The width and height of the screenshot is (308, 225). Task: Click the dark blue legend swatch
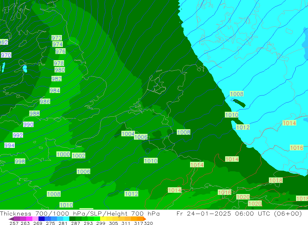pos(42,219)
